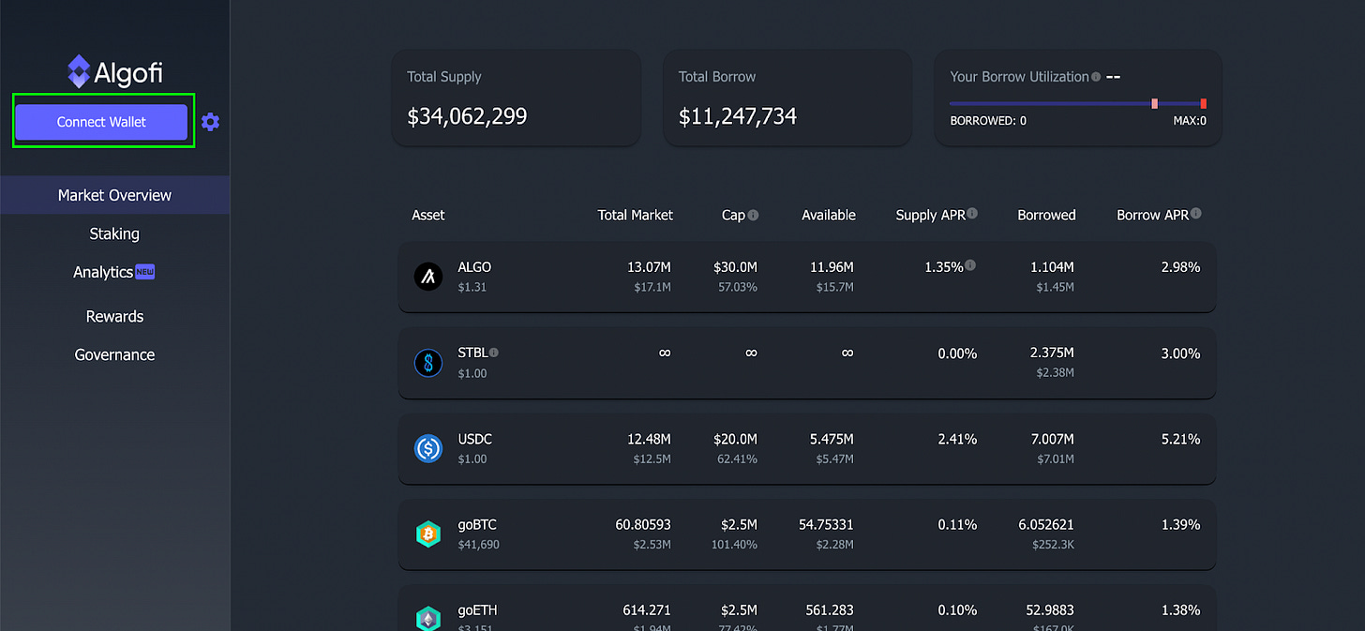Click ALGO borrow APR 2.98%
This screenshot has height=631, width=1365.
[1180, 267]
